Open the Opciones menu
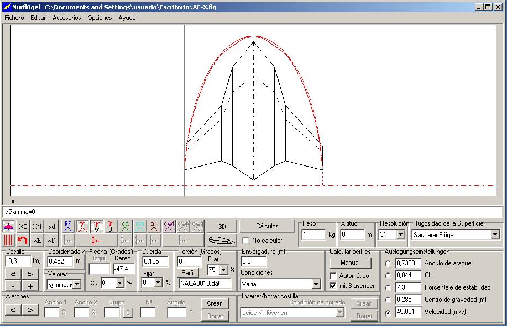 (x=100, y=18)
